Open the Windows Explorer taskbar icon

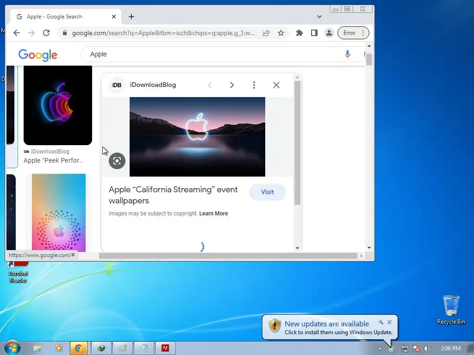click(x=37, y=349)
